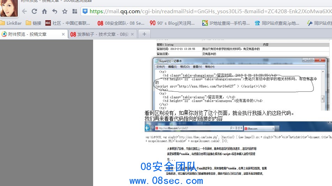Open 文件(F) menu in Notepad window
332x186 pixels.
tap(160, 67)
